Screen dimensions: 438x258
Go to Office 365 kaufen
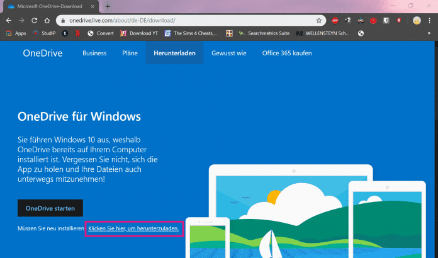[287, 53]
